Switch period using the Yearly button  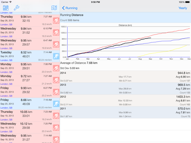(183, 8)
